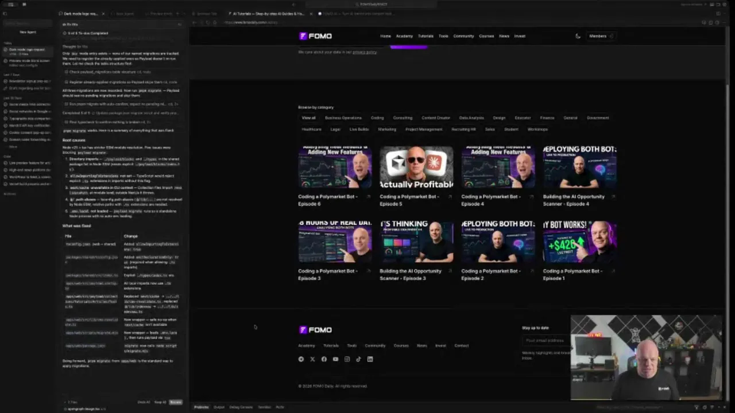Filter by Business Operations category
The image size is (735, 413).
click(x=343, y=118)
